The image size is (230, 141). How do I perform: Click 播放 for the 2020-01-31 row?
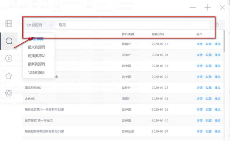[x=217, y=66]
